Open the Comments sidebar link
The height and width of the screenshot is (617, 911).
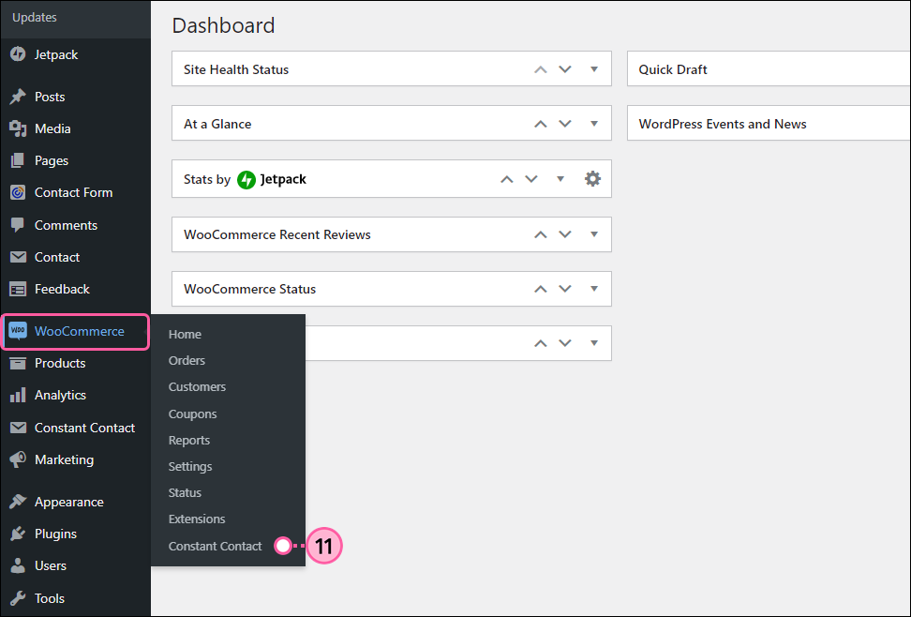[x=66, y=225]
